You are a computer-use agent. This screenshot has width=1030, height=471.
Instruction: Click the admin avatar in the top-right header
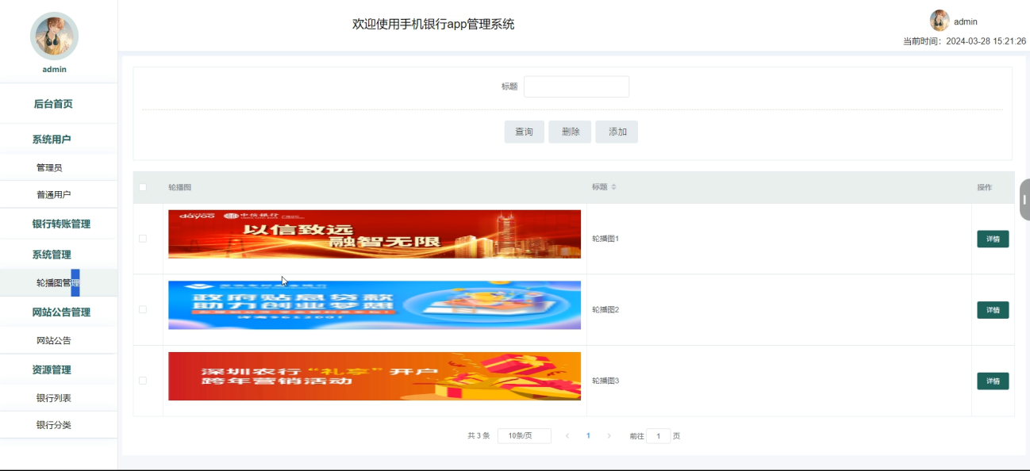pos(940,21)
